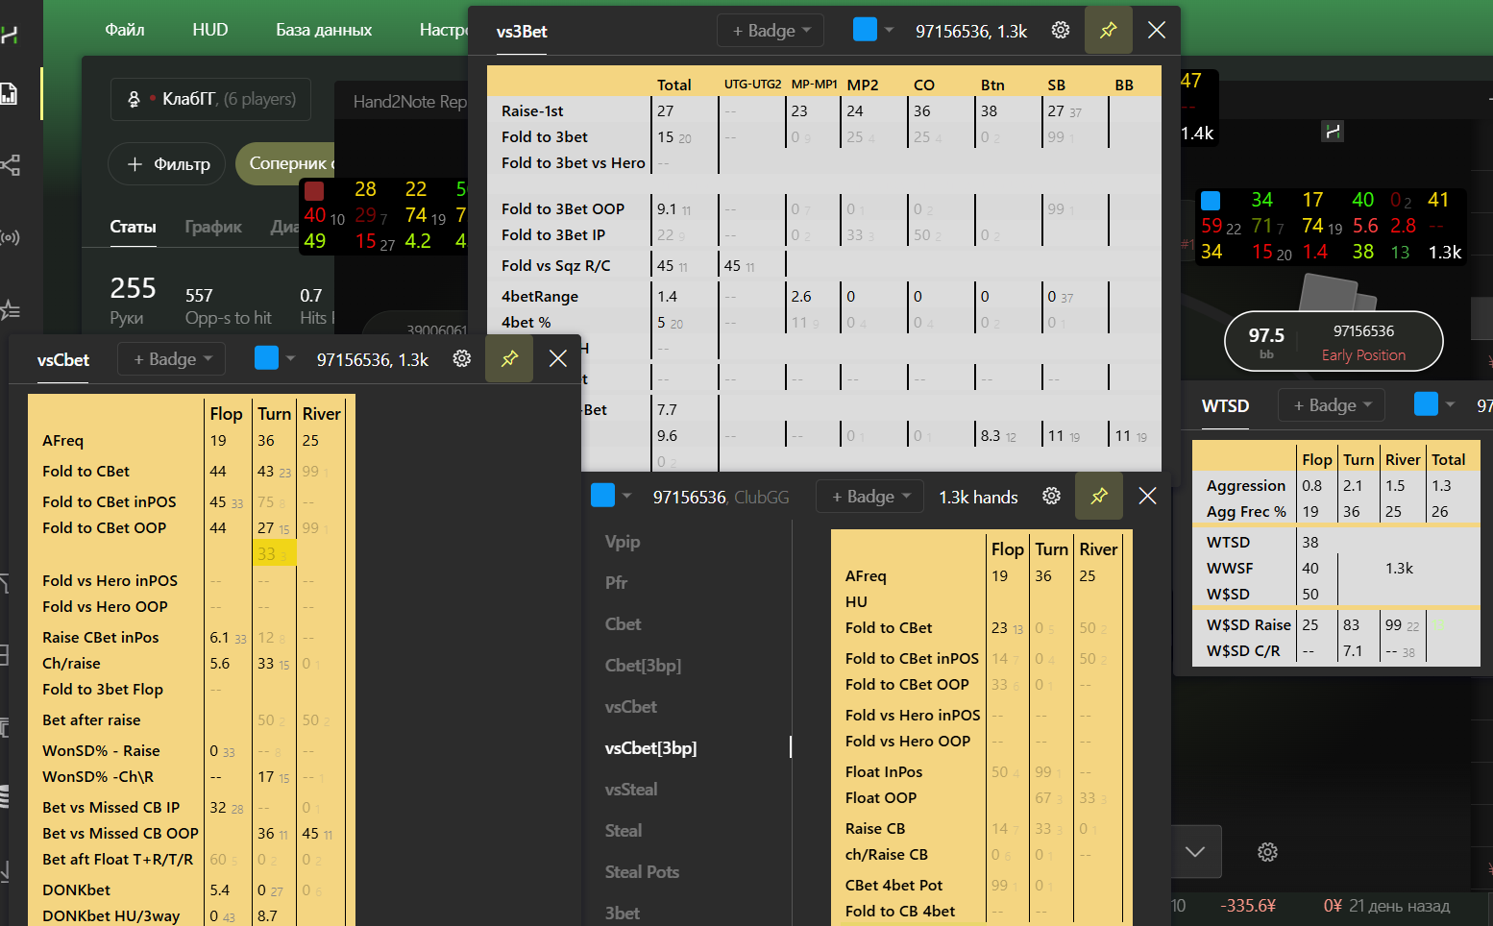
Task: Select the vsCbet tab header
Action: (x=63, y=360)
